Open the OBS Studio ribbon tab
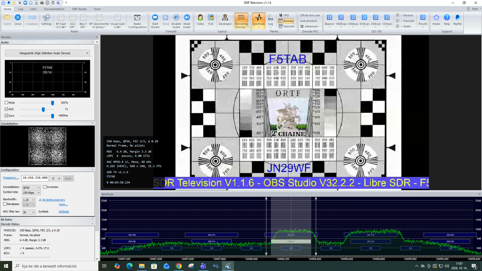Image resolution: width=482 pixels, height=271 pixels. [x=79, y=9]
